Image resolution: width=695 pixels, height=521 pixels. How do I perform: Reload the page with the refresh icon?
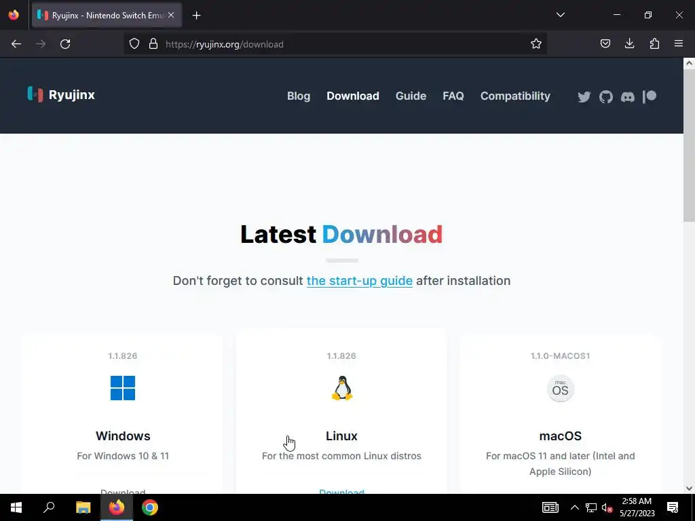point(65,44)
